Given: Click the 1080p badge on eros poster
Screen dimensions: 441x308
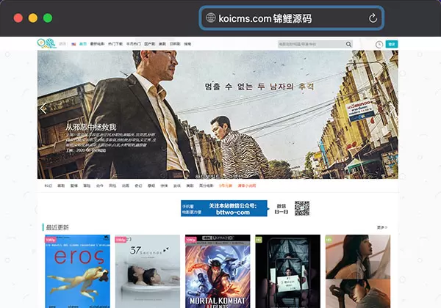Looking at the screenshot, I should 51,240.
